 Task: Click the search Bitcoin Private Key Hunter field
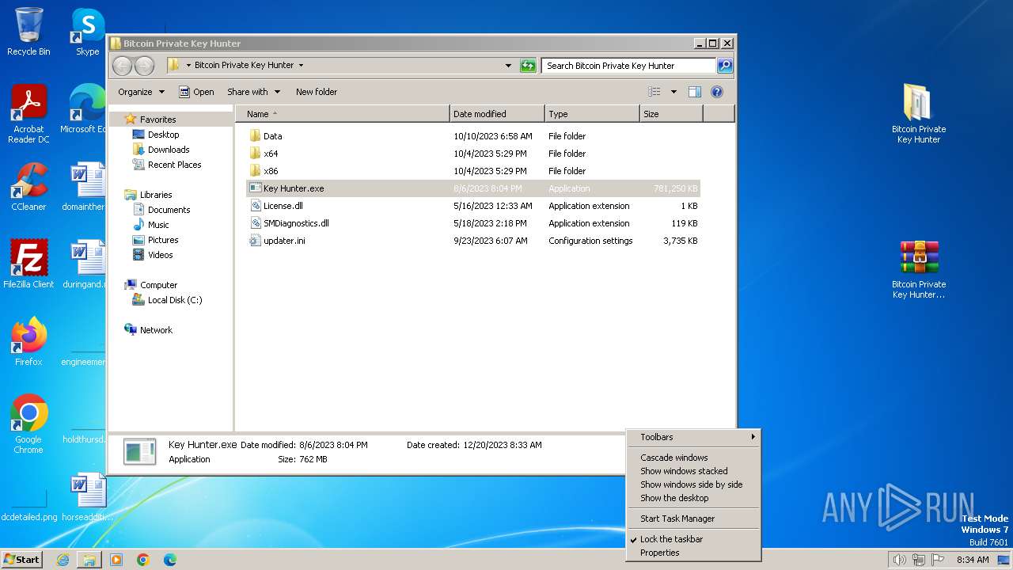[x=629, y=66]
